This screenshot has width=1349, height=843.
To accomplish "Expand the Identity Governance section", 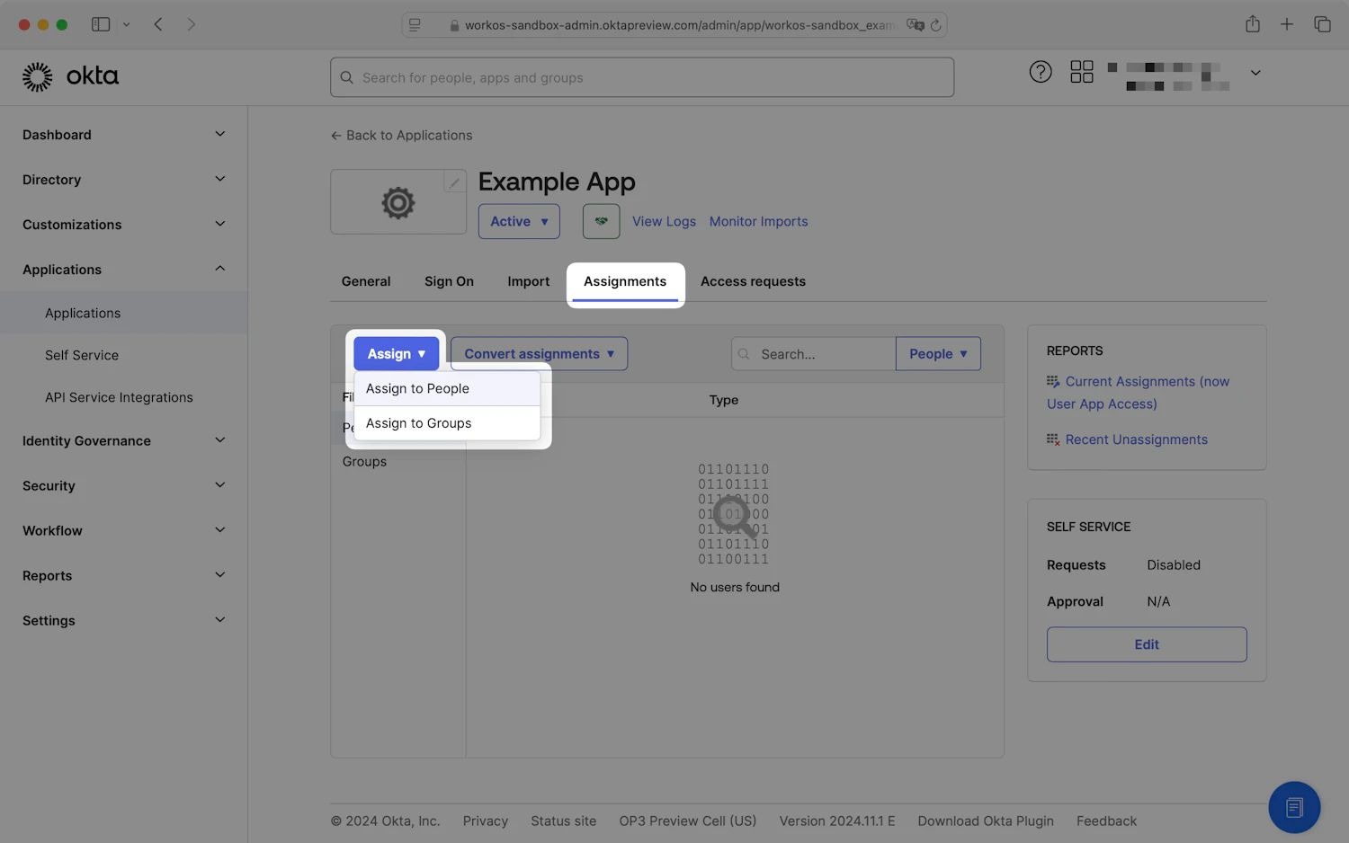I will point(124,440).
